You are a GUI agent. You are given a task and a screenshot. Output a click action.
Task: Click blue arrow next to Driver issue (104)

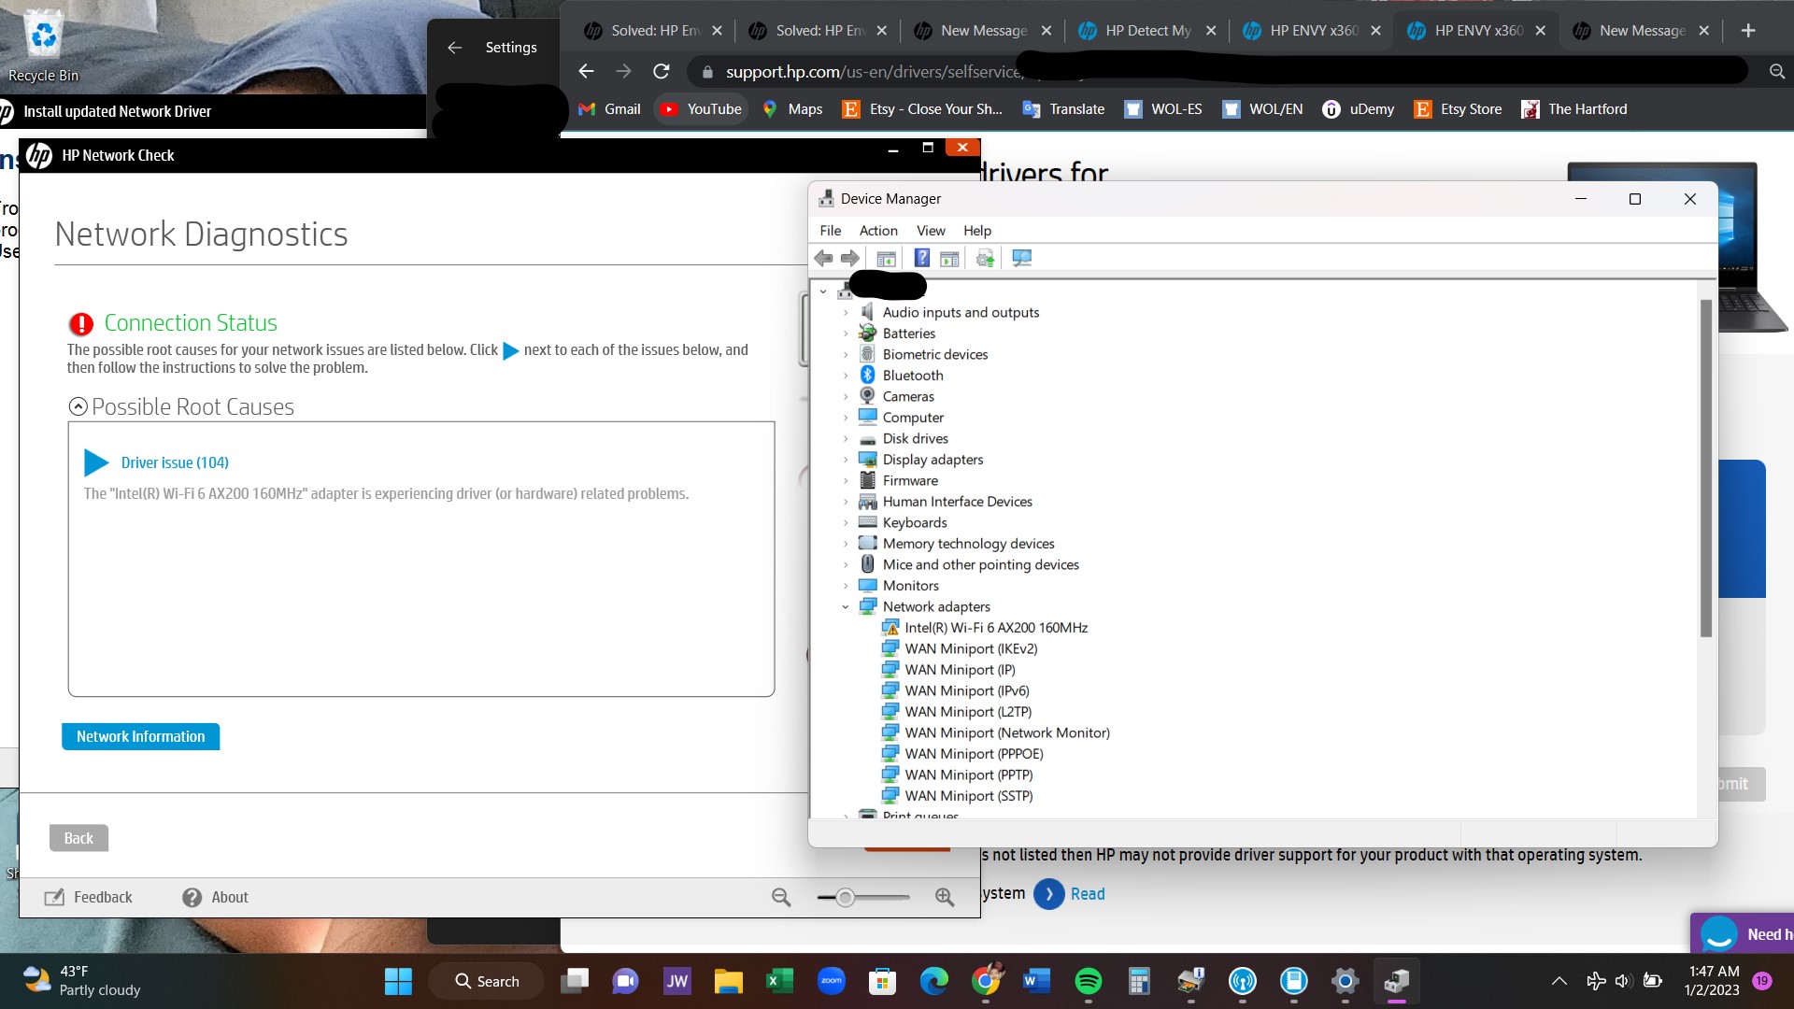pyautogui.click(x=96, y=462)
